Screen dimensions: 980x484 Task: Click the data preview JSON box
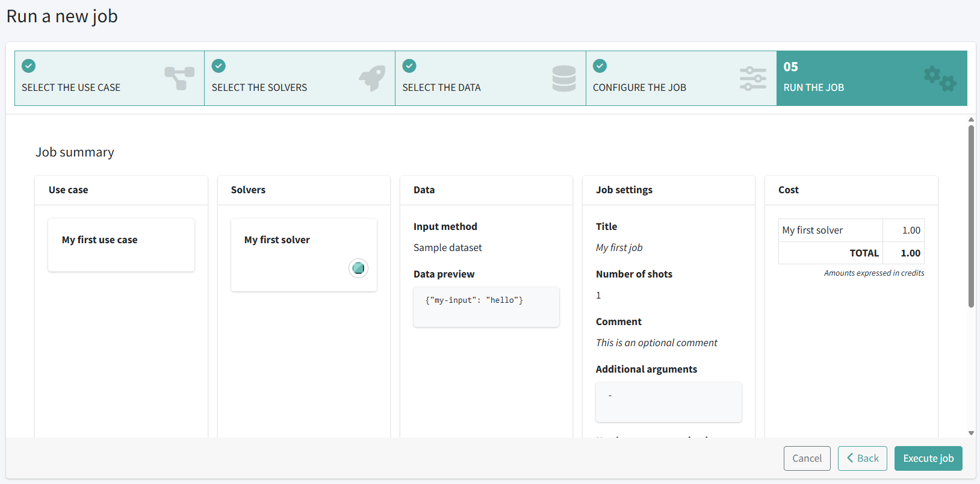pyautogui.click(x=486, y=307)
